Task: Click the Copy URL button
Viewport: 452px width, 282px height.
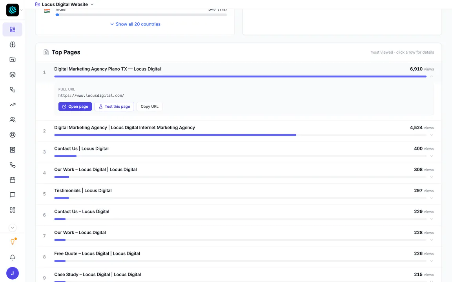Action: click(x=149, y=107)
